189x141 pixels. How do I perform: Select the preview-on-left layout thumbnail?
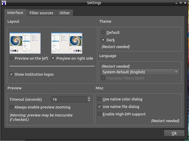coord(25,43)
